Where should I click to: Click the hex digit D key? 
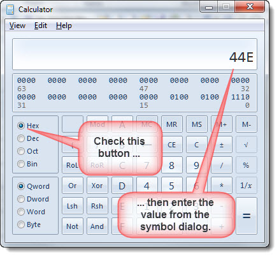click(x=122, y=186)
